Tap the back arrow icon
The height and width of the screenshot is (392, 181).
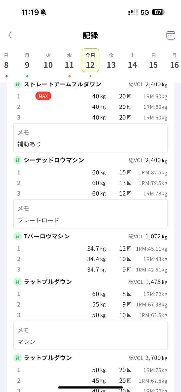click(10, 35)
